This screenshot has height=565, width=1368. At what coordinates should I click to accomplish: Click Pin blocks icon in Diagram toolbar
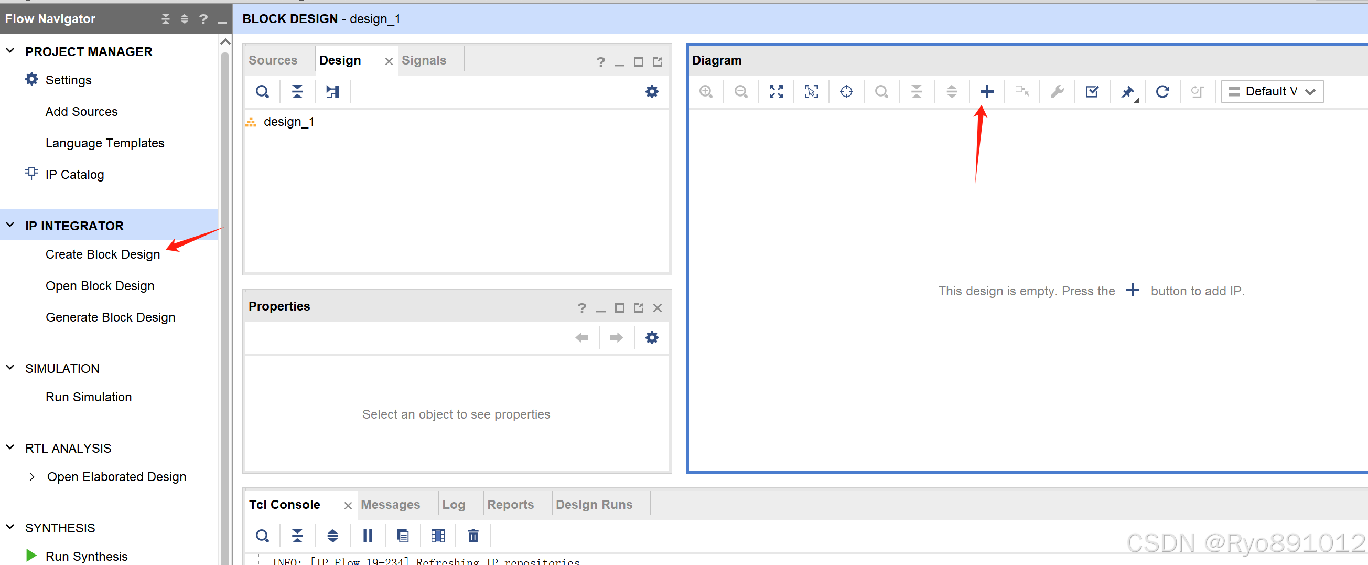pyautogui.click(x=1128, y=92)
